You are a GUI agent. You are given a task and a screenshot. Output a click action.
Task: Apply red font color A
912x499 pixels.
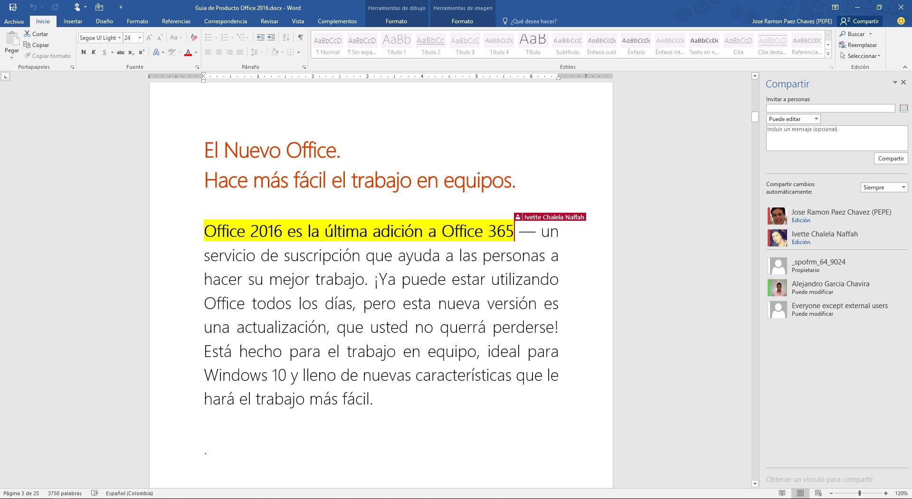pos(188,52)
